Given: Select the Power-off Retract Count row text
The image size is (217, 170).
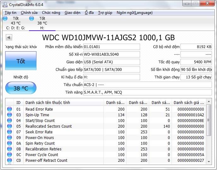Looking at the screenshot, I should pyautogui.click(x=46, y=161).
